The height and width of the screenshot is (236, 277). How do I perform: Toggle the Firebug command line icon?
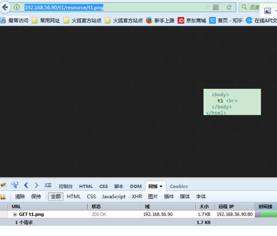[48, 185]
